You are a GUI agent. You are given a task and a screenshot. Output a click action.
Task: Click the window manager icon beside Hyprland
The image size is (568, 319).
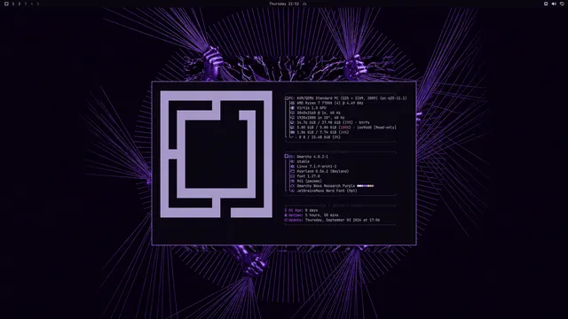click(x=293, y=171)
